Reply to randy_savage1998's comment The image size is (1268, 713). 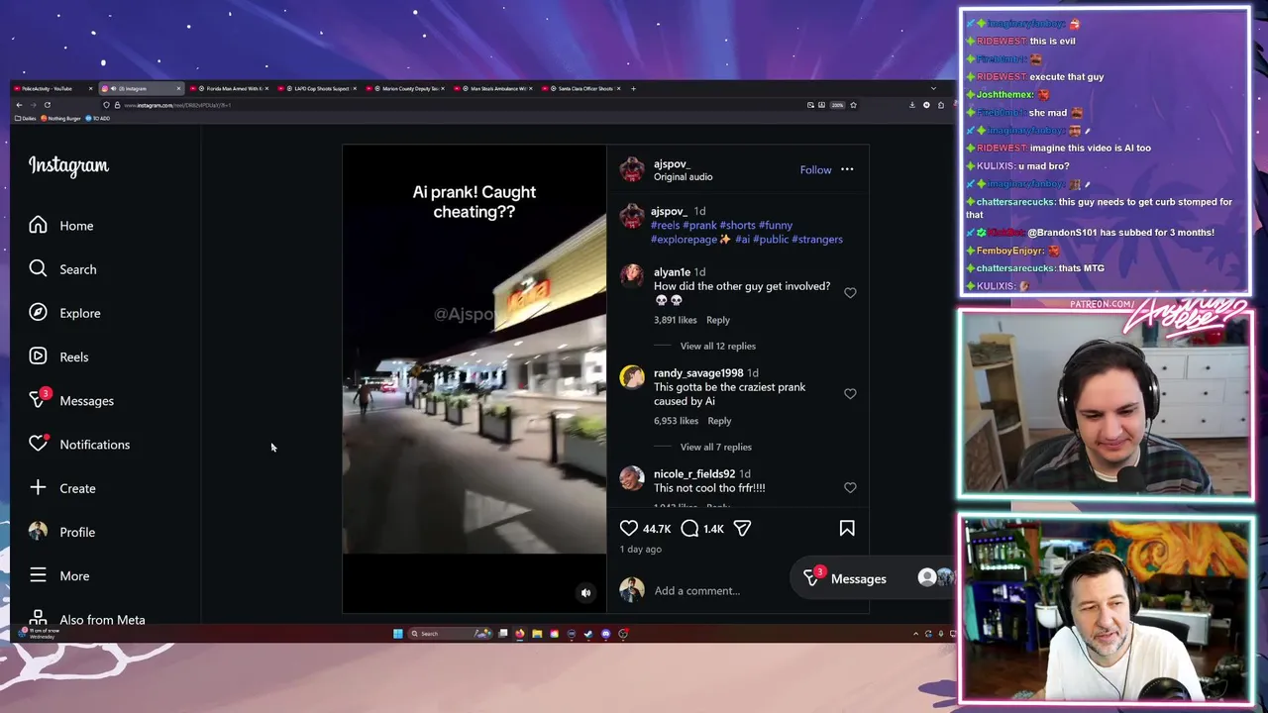click(719, 421)
